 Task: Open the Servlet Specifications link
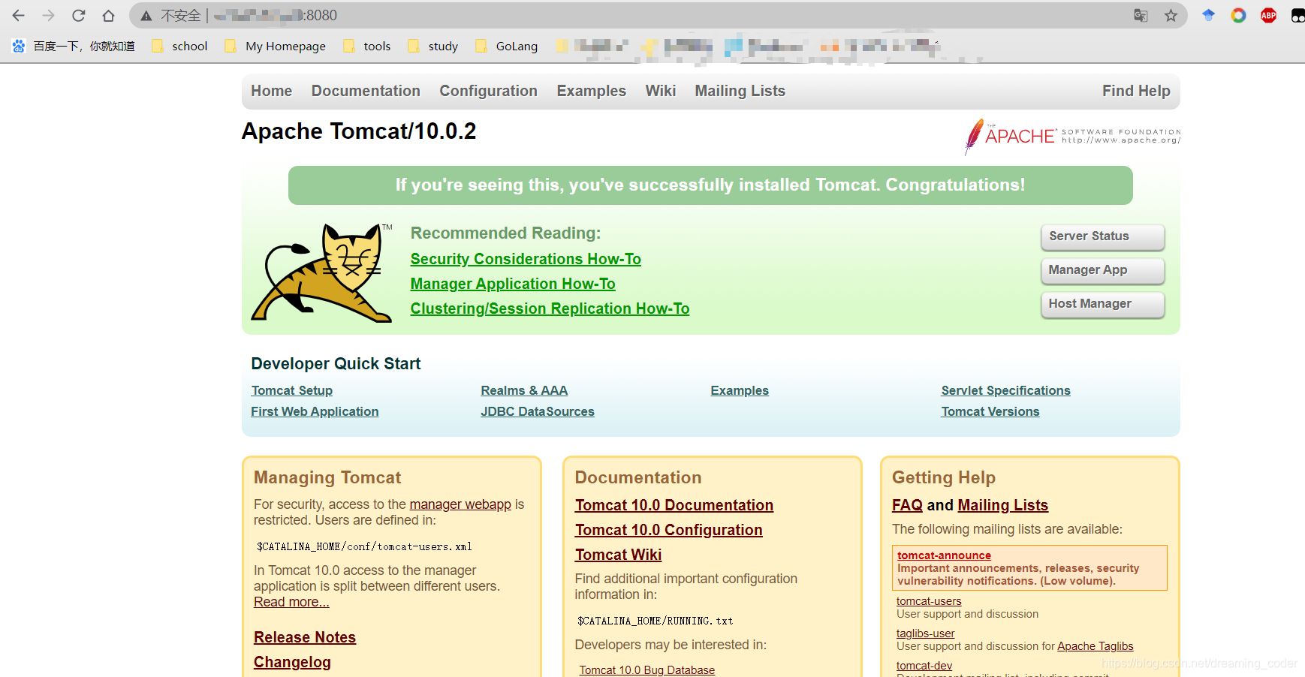1005,390
